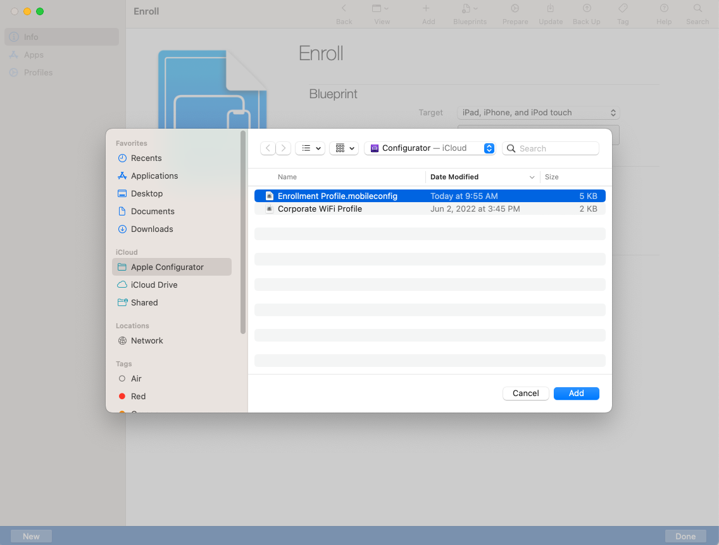The height and width of the screenshot is (545, 719).
Task: Click the iCloud Drive cloud icon
Action: tap(122, 285)
